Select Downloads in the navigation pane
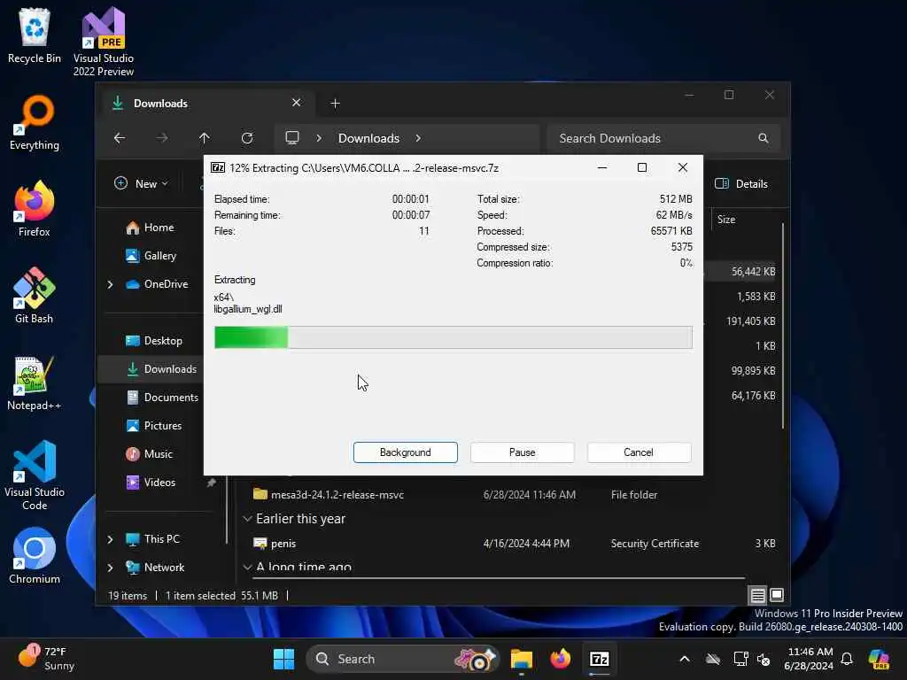This screenshot has height=680, width=907. tap(161, 369)
